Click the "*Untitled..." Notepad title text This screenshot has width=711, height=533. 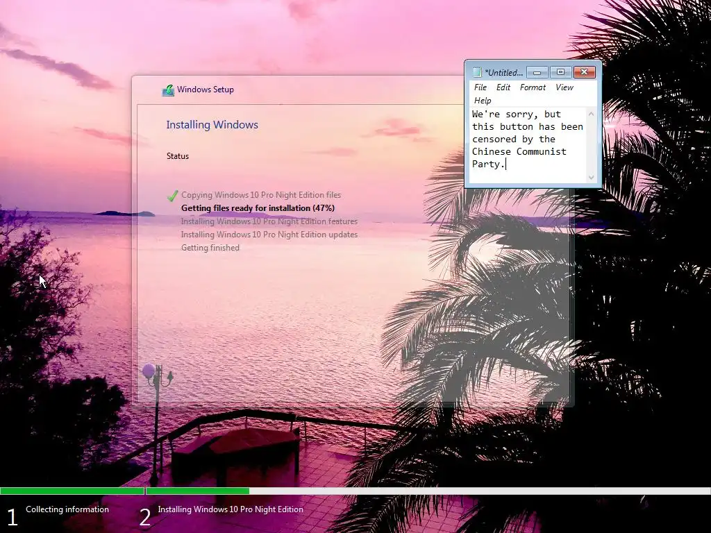click(x=503, y=72)
